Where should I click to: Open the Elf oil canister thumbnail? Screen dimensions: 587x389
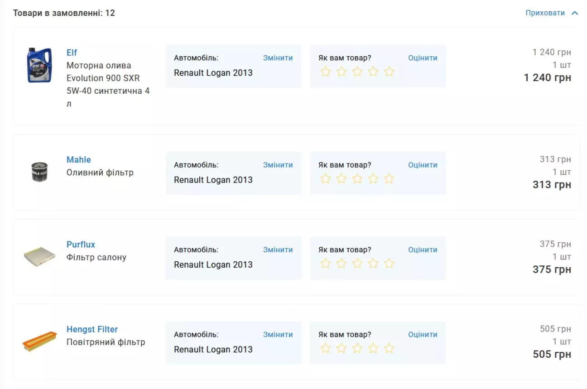pos(39,65)
